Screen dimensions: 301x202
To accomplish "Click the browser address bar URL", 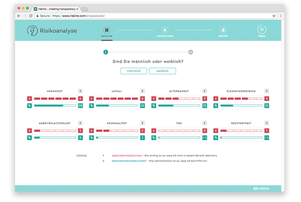I will (78, 16).
